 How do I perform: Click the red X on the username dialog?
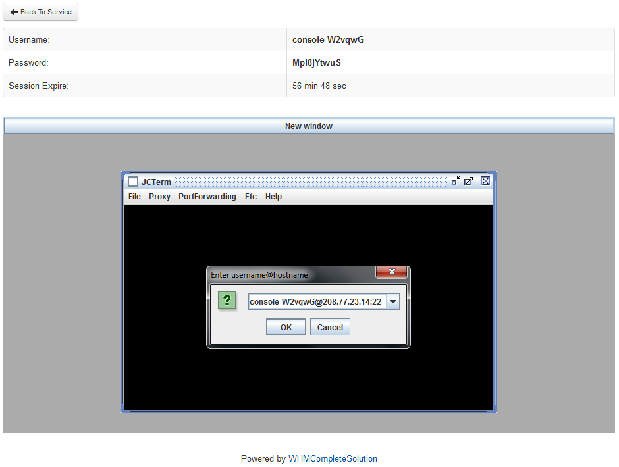click(392, 272)
